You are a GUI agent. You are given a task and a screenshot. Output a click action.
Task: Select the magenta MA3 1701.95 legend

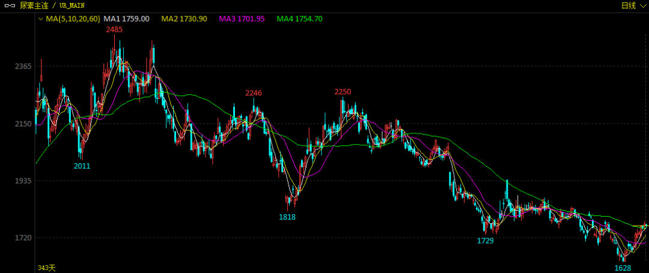click(x=242, y=19)
